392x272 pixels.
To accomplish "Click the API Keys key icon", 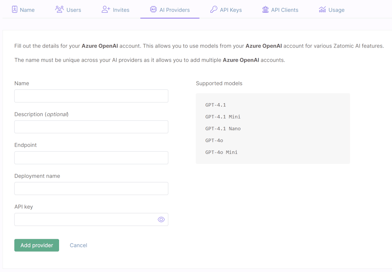I will point(214,10).
